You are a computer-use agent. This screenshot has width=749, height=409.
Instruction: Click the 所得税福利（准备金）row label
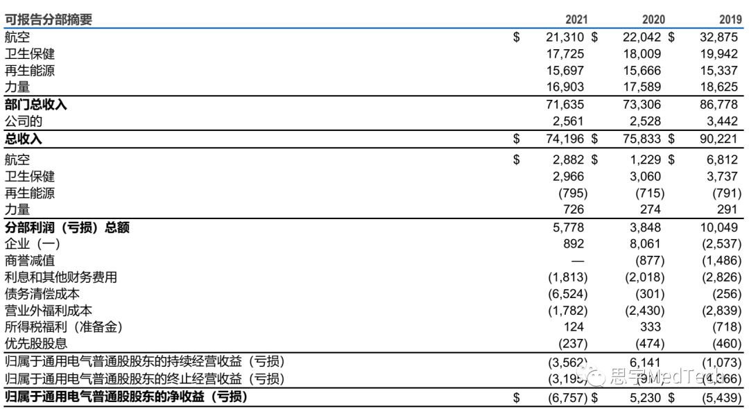64,327
